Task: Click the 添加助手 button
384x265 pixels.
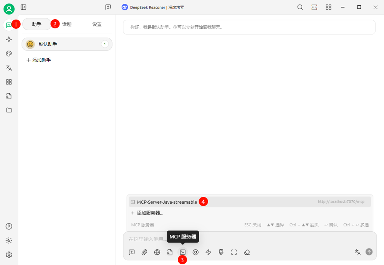Action: [x=39, y=60]
